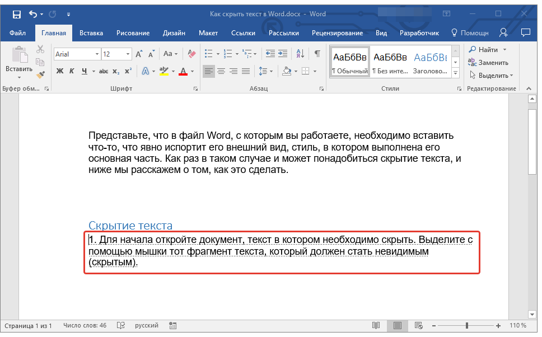Screen dimensions: 542x337
Task: Toggle strikethrough formatting
Action: pyautogui.click(x=104, y=71)
